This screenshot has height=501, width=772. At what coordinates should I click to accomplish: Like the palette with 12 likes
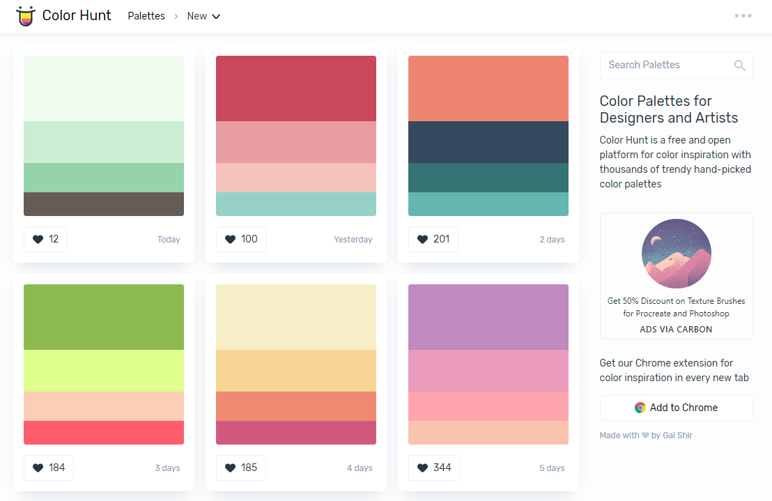(45, 239)
